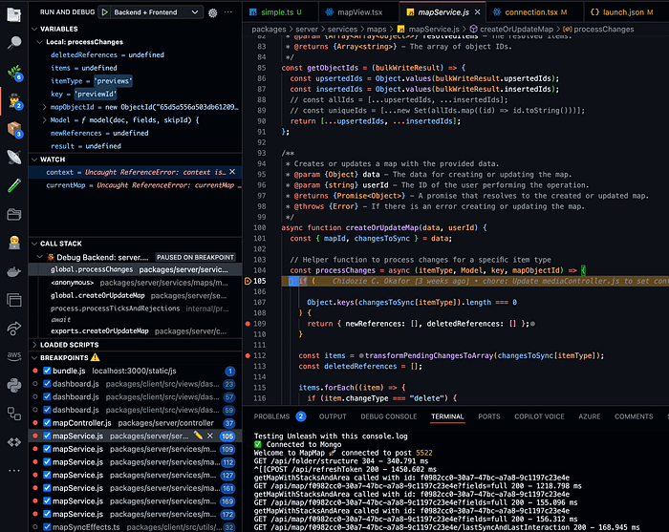Screen dimensions: 669x532
Task: Open the Dropbox-style diamonds icon
Action: tap(14, 442)
